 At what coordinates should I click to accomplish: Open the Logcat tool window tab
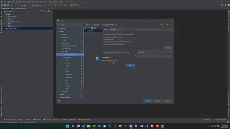click(56, 120)
